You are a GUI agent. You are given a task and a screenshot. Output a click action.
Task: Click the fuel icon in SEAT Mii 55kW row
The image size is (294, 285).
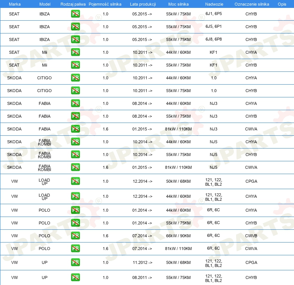(75, 65)
